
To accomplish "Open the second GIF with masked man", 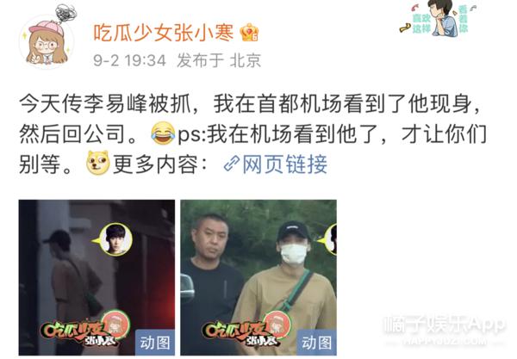I will pyautogui.click(x=258, y=278).
